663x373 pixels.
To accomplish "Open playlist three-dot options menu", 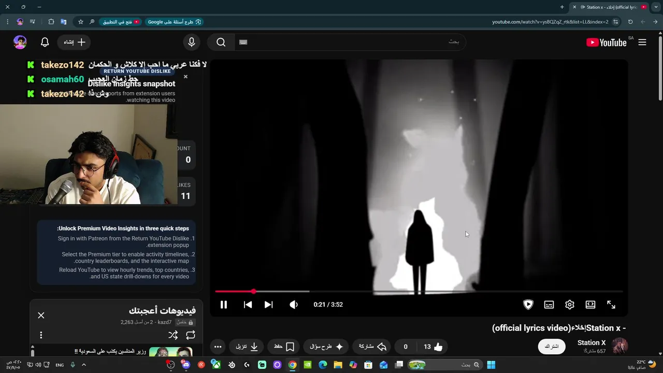I will (x=41, y=335).
